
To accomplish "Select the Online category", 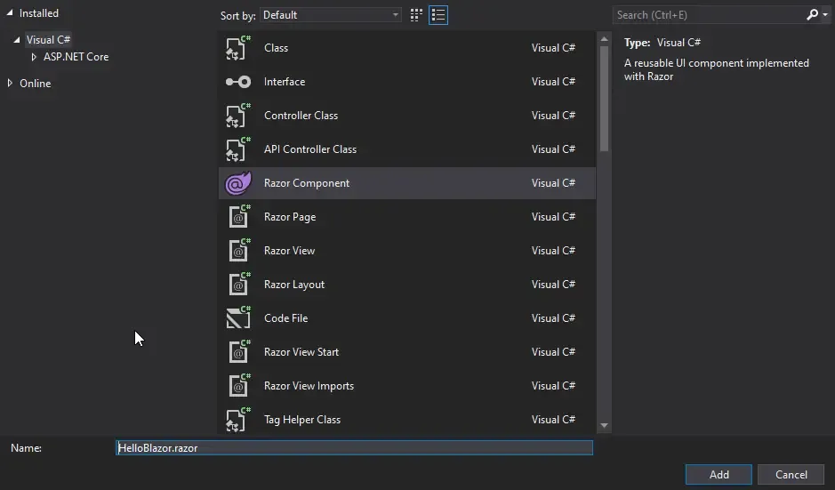I will (x=36, y=83).
